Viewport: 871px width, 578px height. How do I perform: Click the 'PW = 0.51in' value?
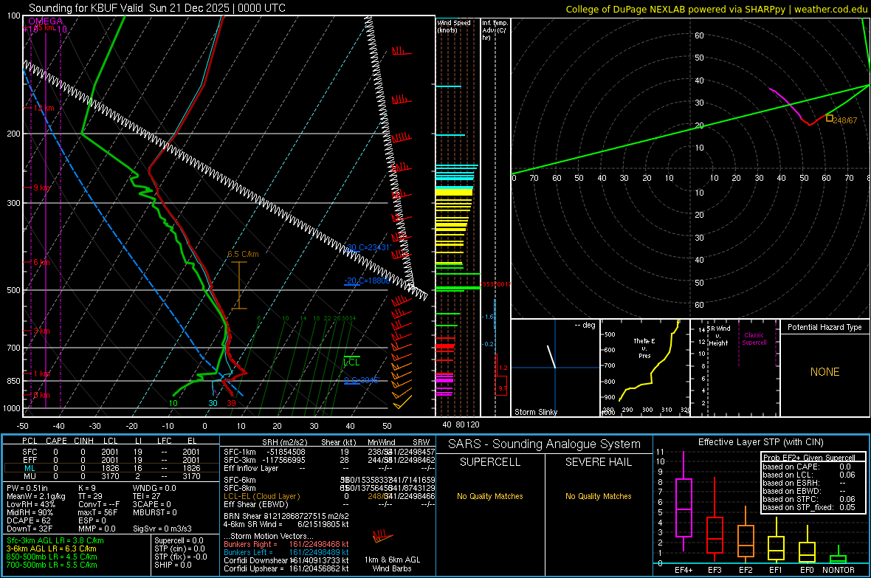(27, 488)
